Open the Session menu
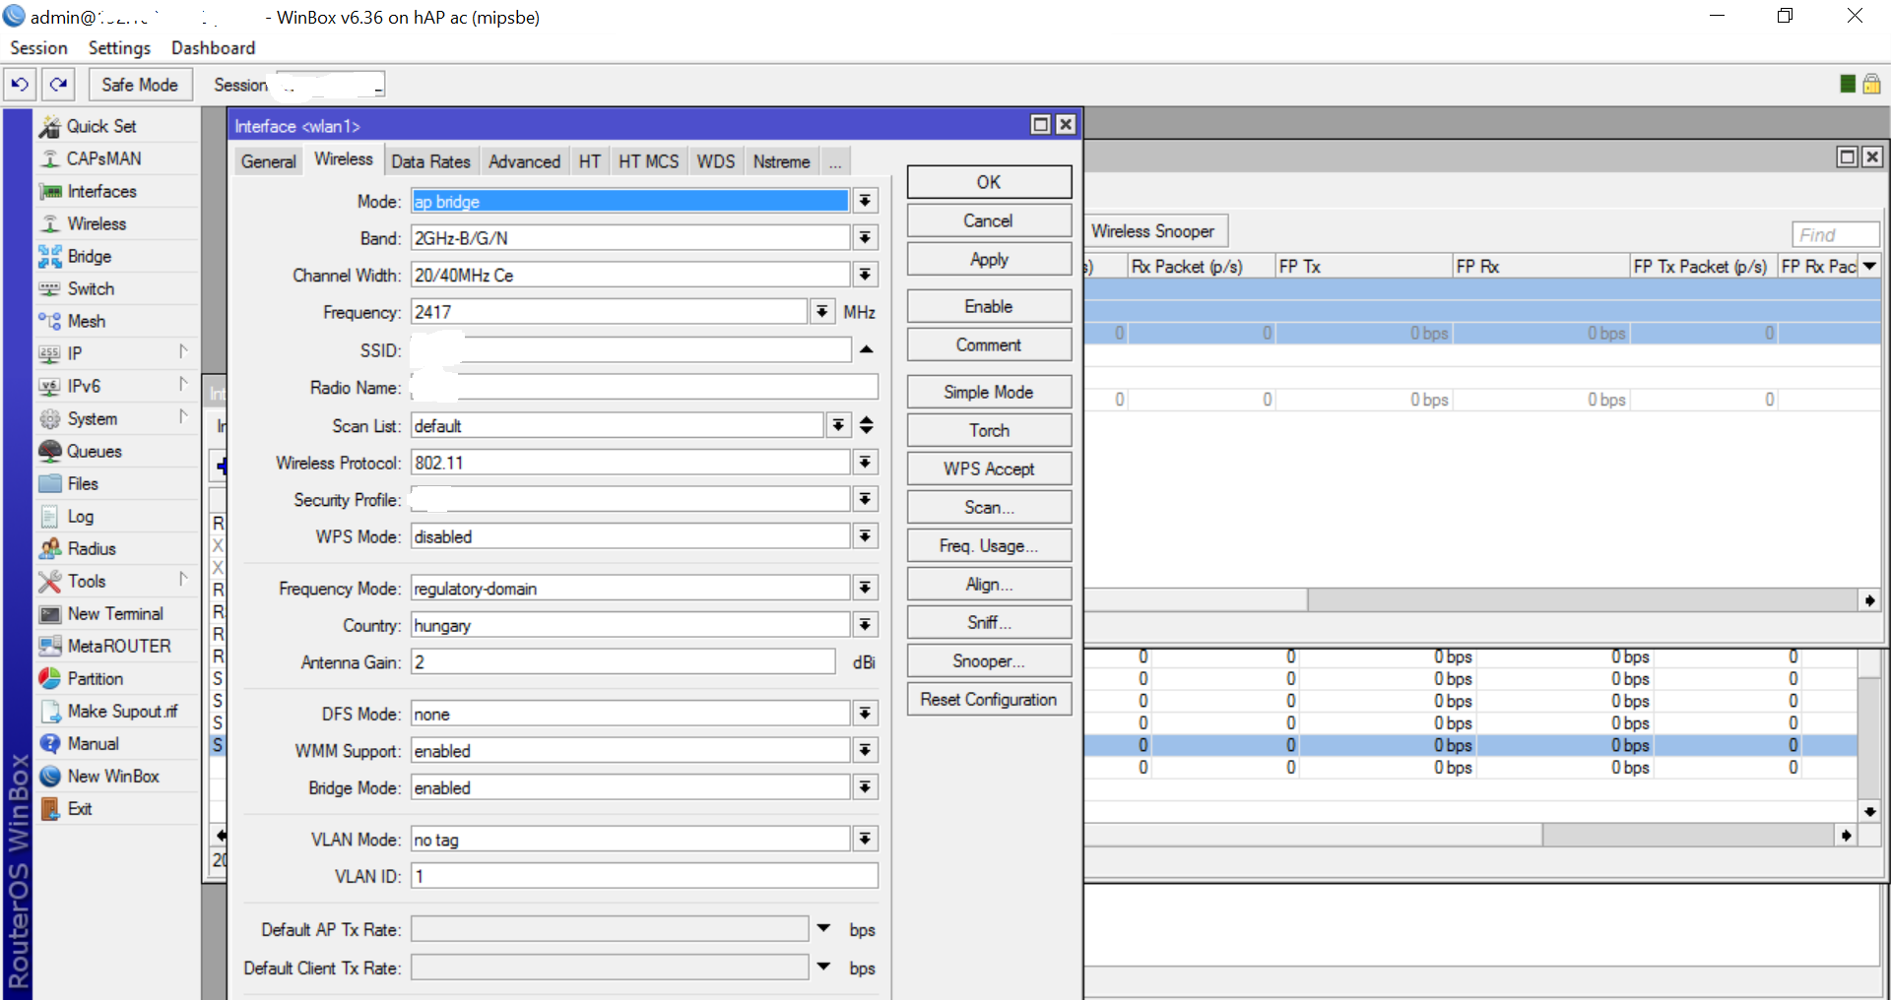 point(38,47)
